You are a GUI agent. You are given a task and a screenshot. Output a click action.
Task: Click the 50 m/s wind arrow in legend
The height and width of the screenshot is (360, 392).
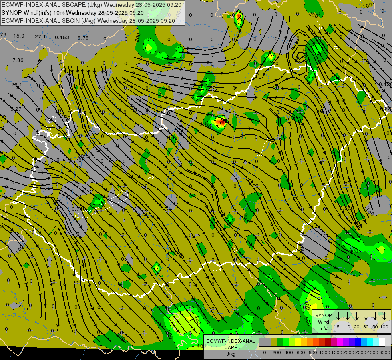click(375, 316)
